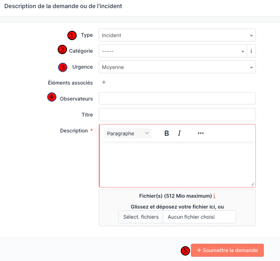Click inside the Description text area
The height and width of the screenshot is (261, 280).
(177, 164)
